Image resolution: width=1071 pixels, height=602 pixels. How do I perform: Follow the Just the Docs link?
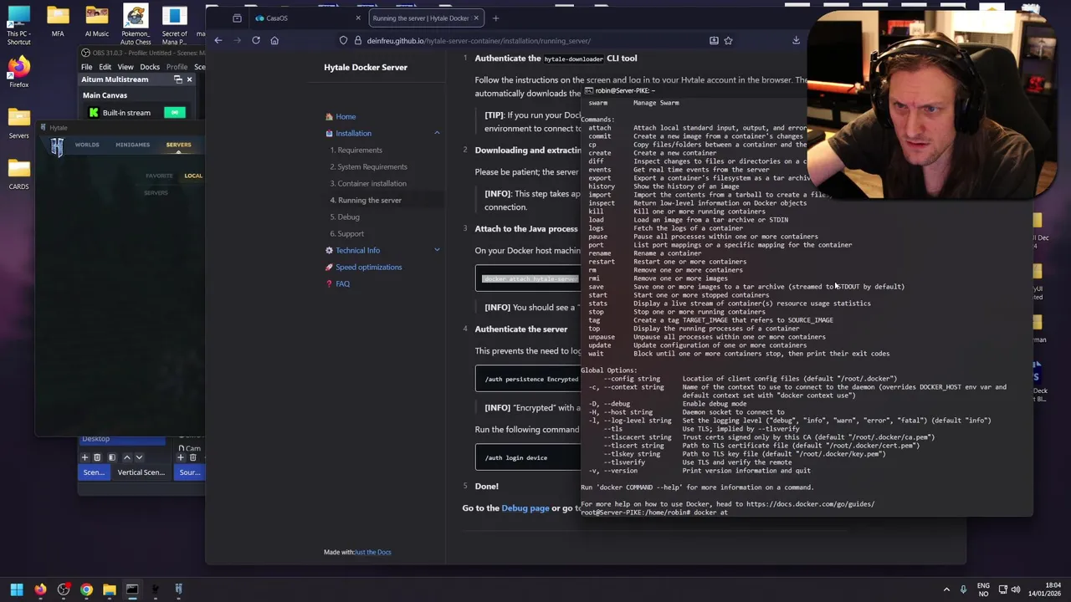click(373, 552)
